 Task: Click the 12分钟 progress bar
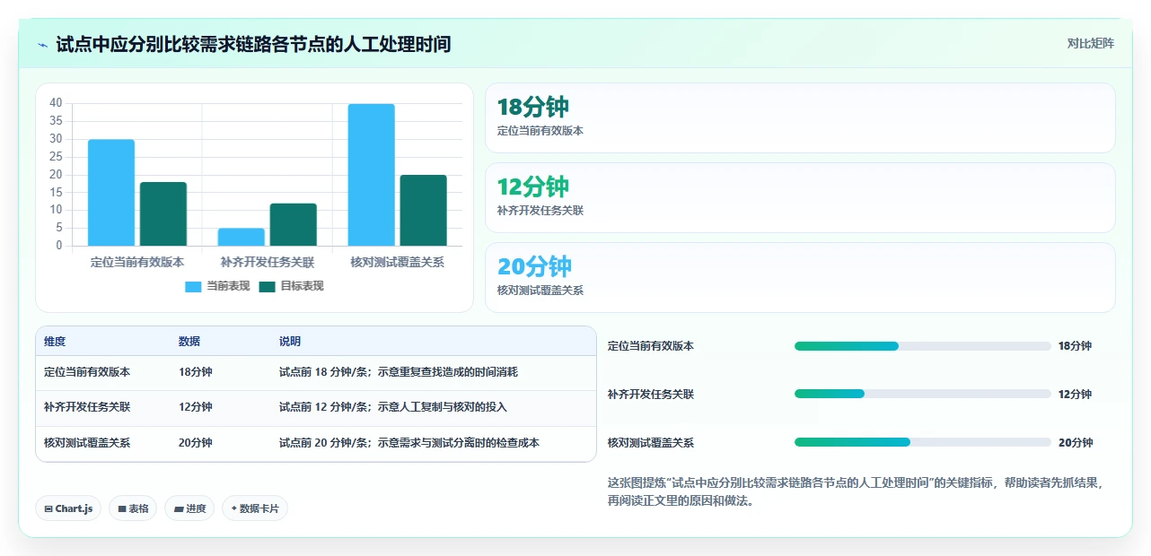click(x=923, y=394)
